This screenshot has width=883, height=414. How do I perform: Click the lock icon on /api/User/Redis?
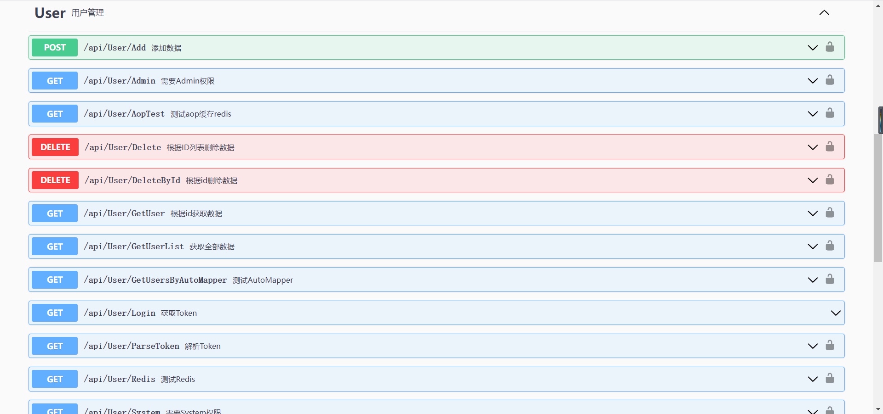pos(830,378)
